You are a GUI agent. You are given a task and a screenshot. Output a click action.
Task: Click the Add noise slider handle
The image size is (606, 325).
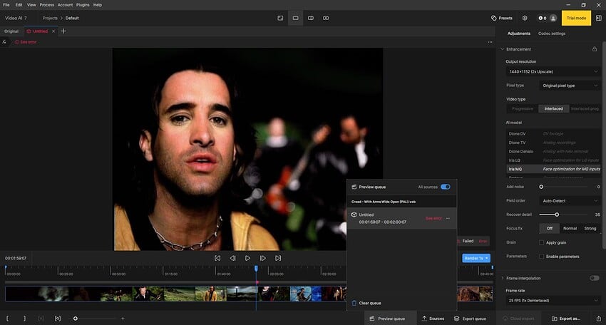coord(541,187)
